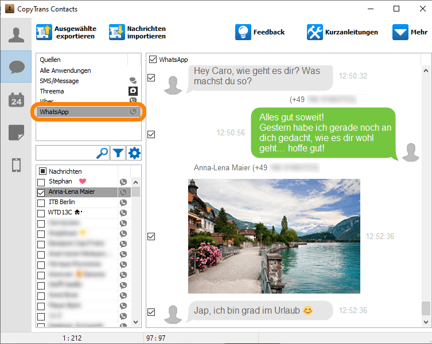Viewport: 432px width, 344px height.
Task: Click WhatsApp icon beside WTD13C
Action: (123, 213)
